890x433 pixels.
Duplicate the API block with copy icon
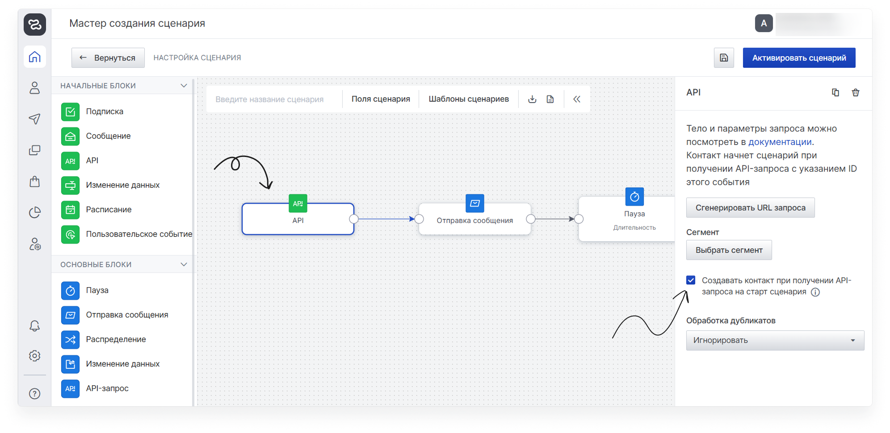point(835,93)
